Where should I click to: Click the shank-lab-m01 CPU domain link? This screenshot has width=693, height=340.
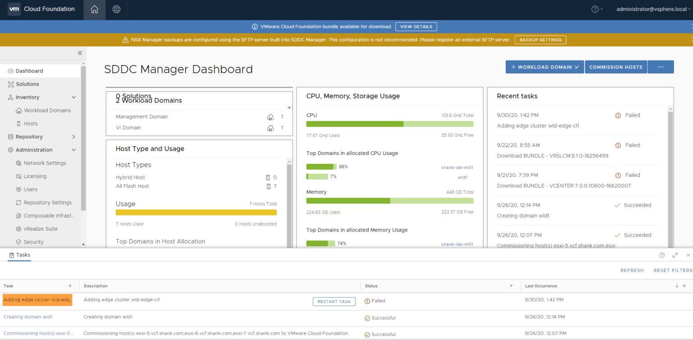[x=457, y=168]
